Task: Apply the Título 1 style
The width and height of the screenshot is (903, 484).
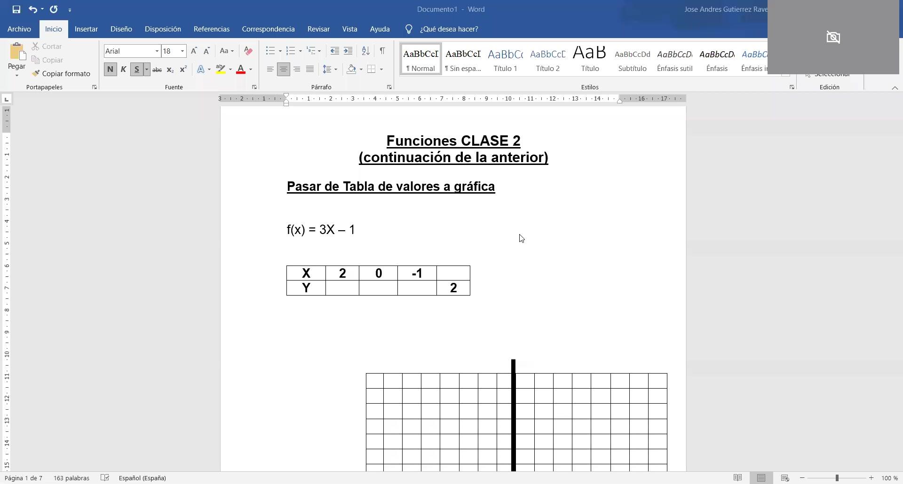Action: click(506, 59)
